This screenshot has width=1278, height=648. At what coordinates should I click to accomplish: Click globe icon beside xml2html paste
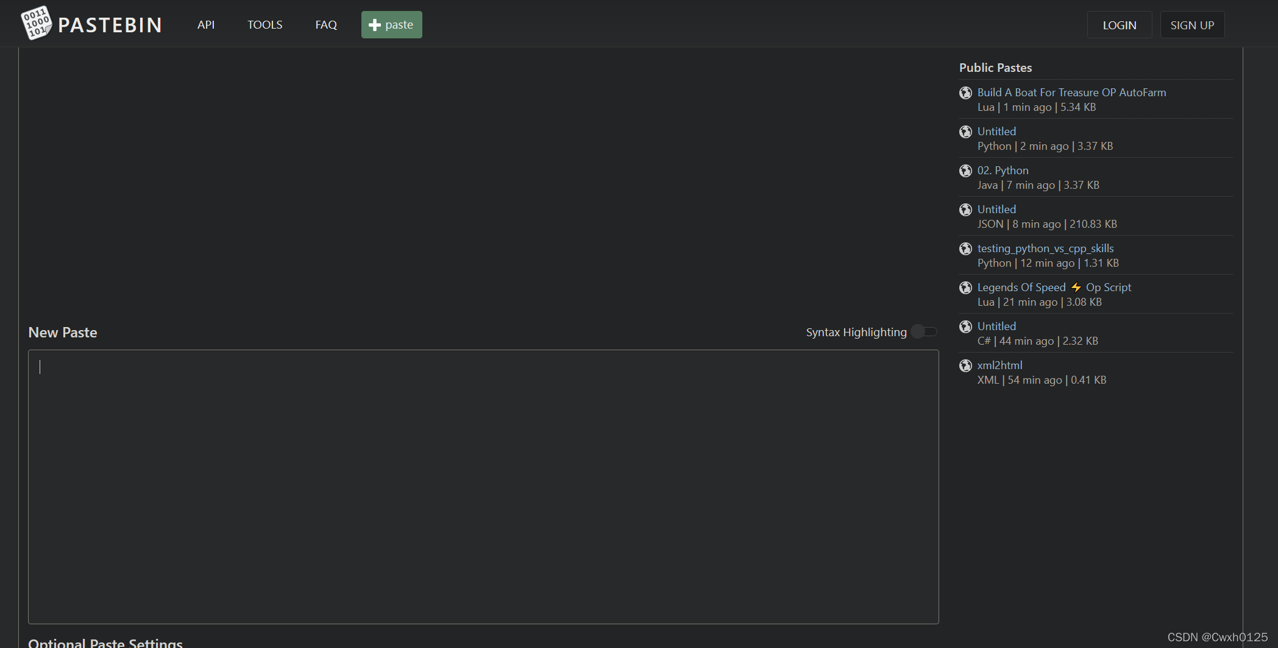click(x=965, y=365)
